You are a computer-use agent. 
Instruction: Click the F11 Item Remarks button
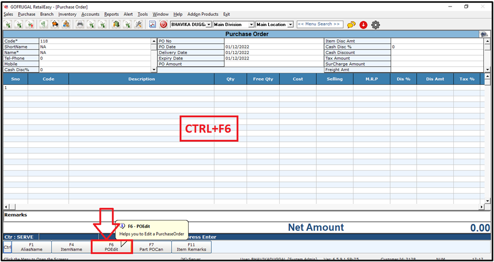[x=191, y=247]
